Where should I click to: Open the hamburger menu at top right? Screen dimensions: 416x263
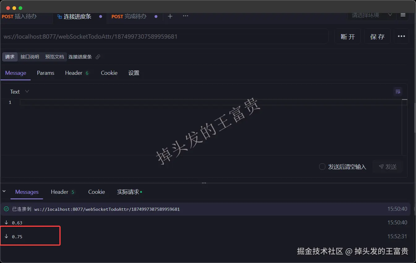coord(403,15)
